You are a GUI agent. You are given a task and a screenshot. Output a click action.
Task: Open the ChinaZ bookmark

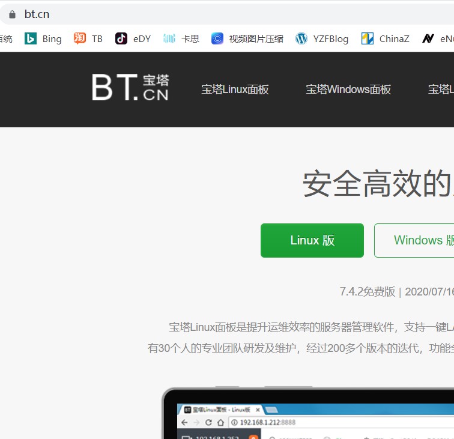tap(386, 38)
